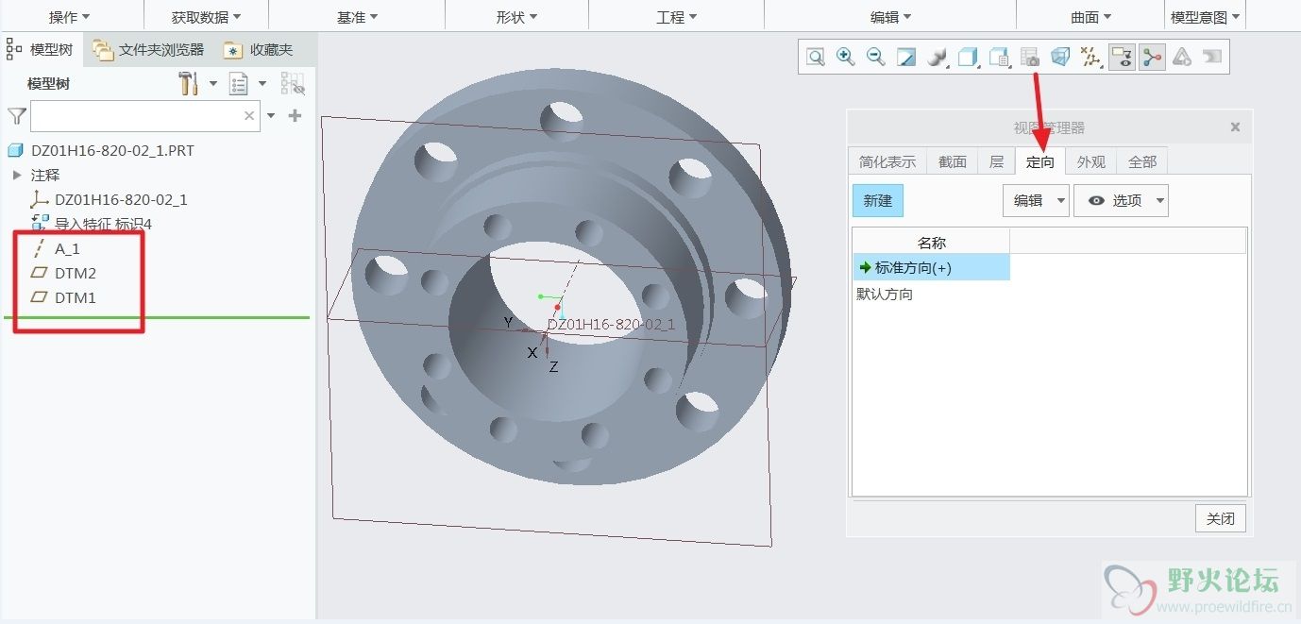Select the DTM1 datum plane

point(63,297)
